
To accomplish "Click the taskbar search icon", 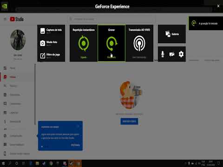I will pos(10,163).
